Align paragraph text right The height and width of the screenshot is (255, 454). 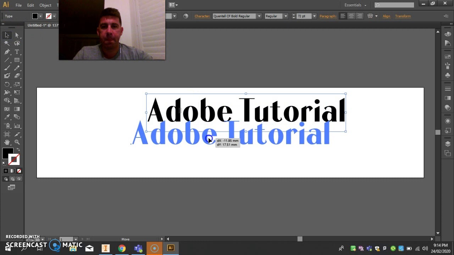coord(360,16)
